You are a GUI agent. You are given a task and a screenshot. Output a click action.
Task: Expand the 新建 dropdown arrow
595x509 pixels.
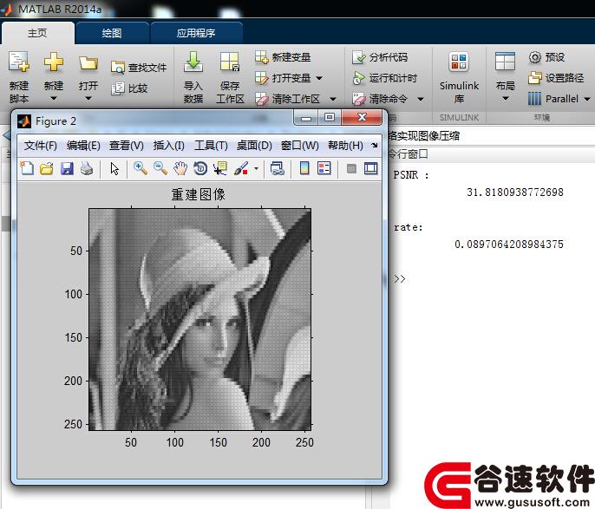(54, 98)
